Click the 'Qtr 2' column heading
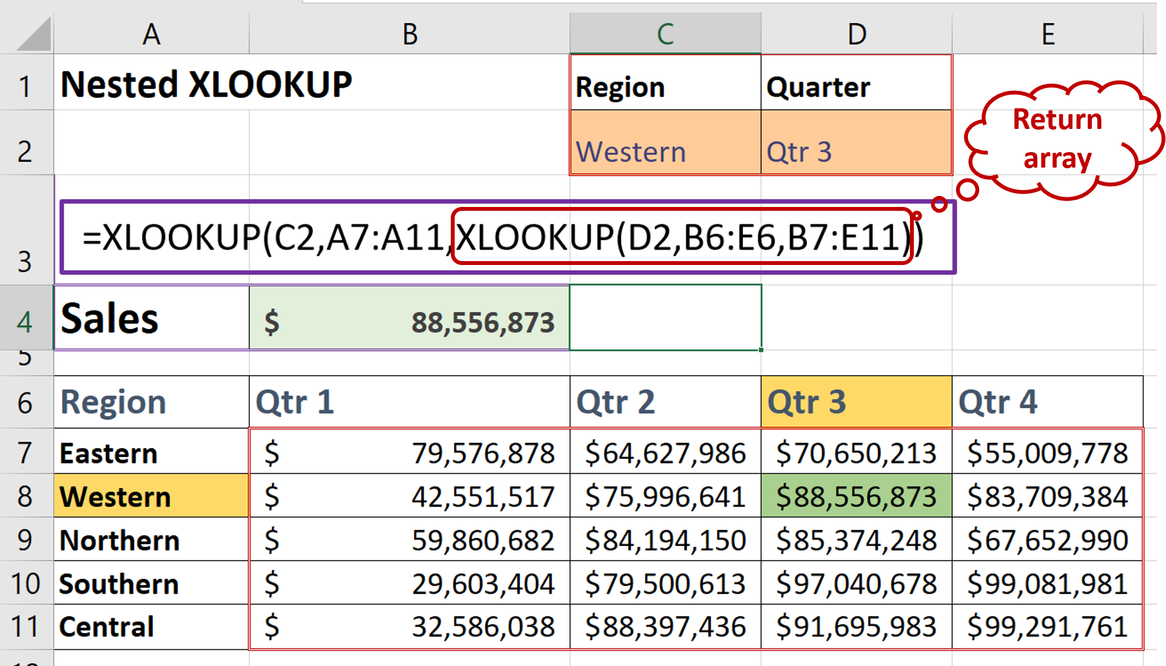 tap(666, 402)
